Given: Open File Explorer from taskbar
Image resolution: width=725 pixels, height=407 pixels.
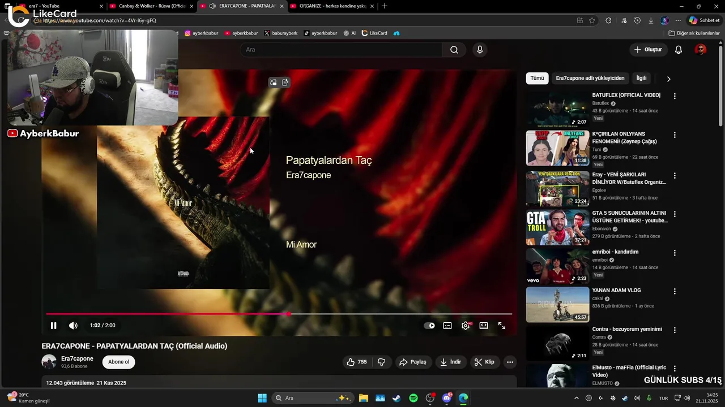Looking at the screenshot, I should [x=363, y=398].
